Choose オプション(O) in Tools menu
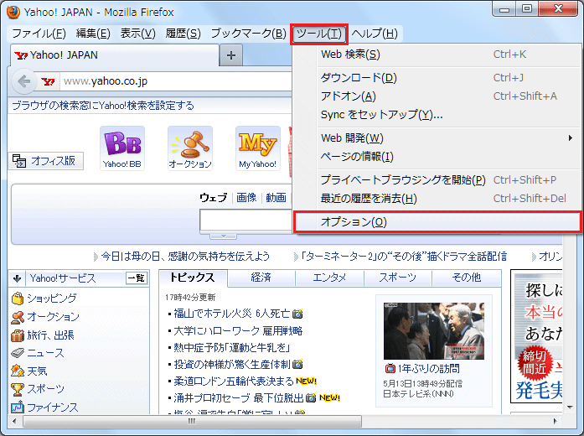 click(438, 222)
